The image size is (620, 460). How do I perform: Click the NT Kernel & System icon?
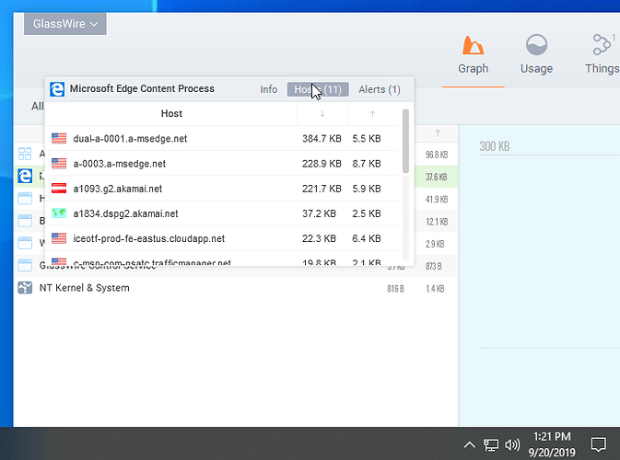[25, 288]
